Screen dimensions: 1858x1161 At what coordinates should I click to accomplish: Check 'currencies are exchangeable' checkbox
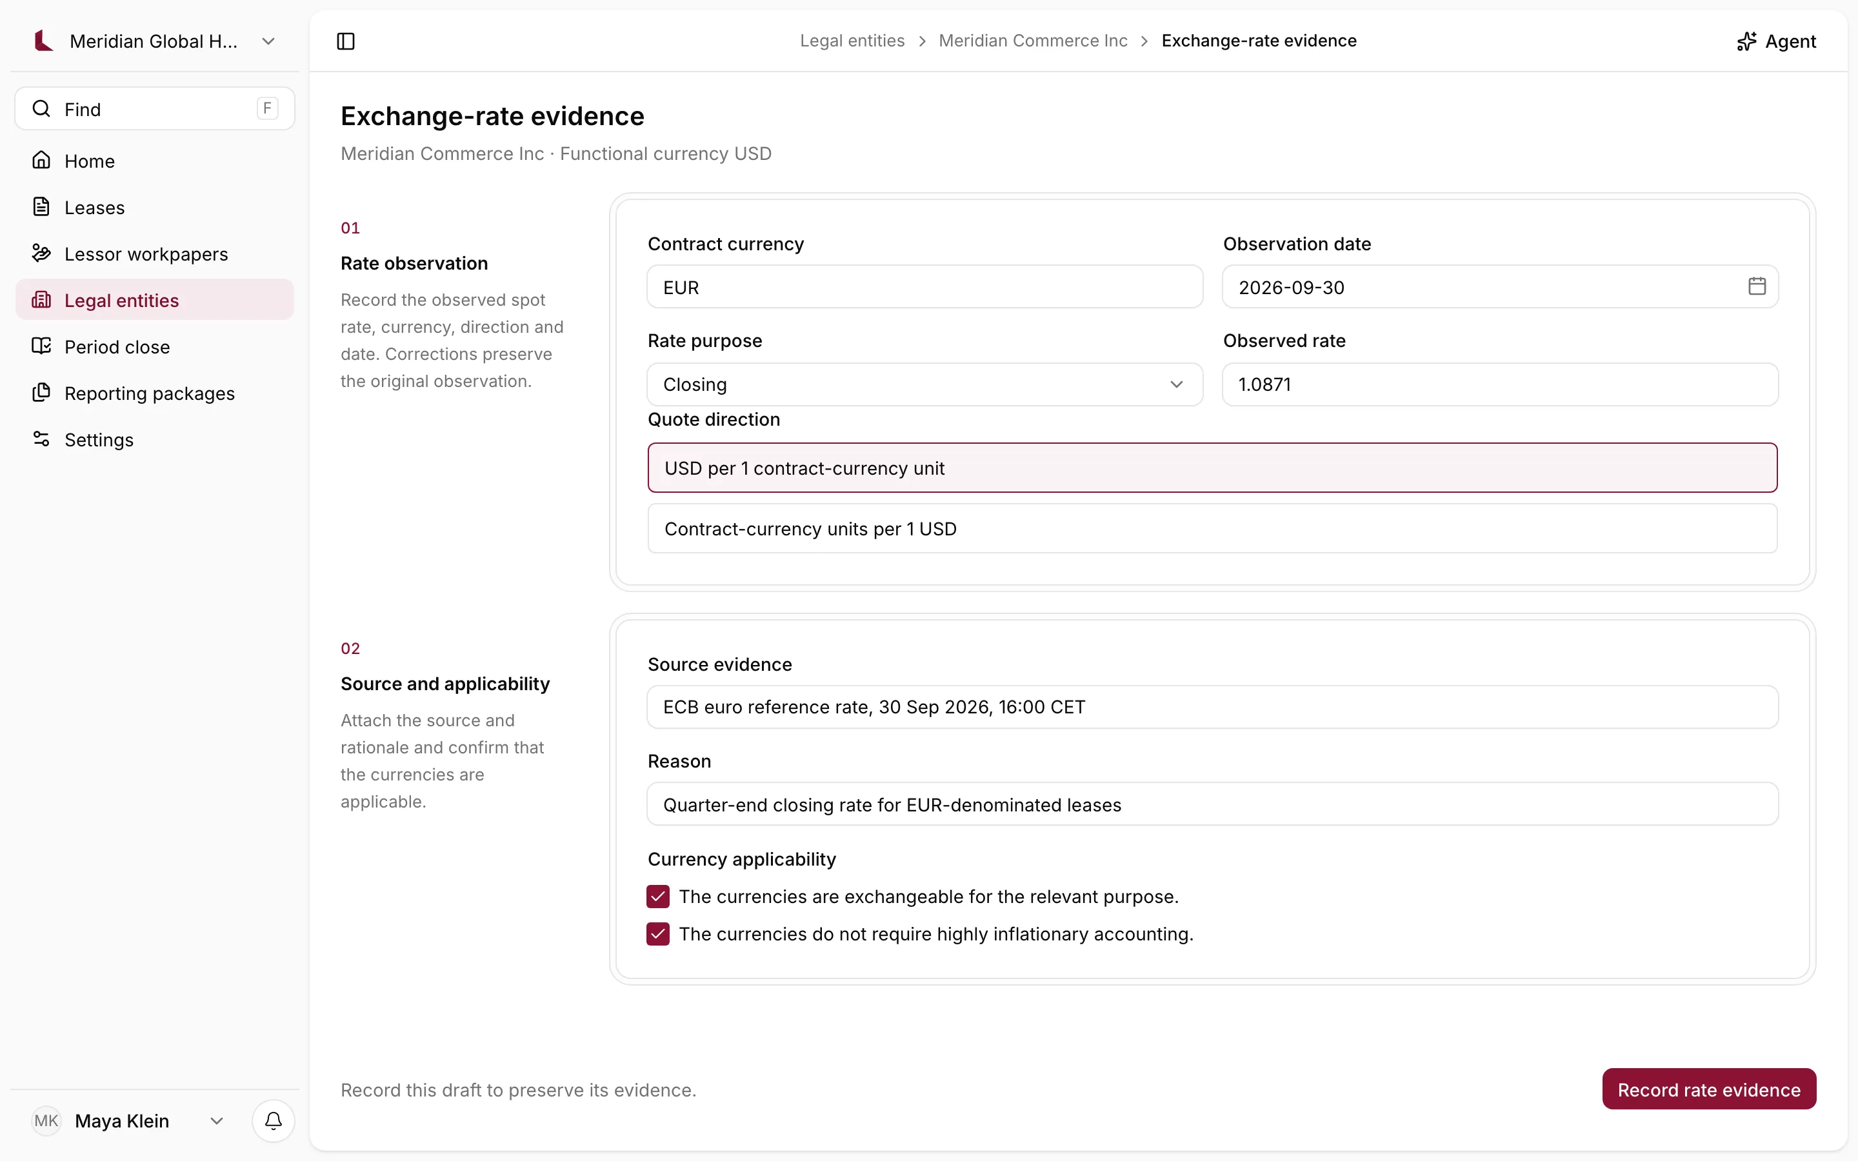point(658,896)
